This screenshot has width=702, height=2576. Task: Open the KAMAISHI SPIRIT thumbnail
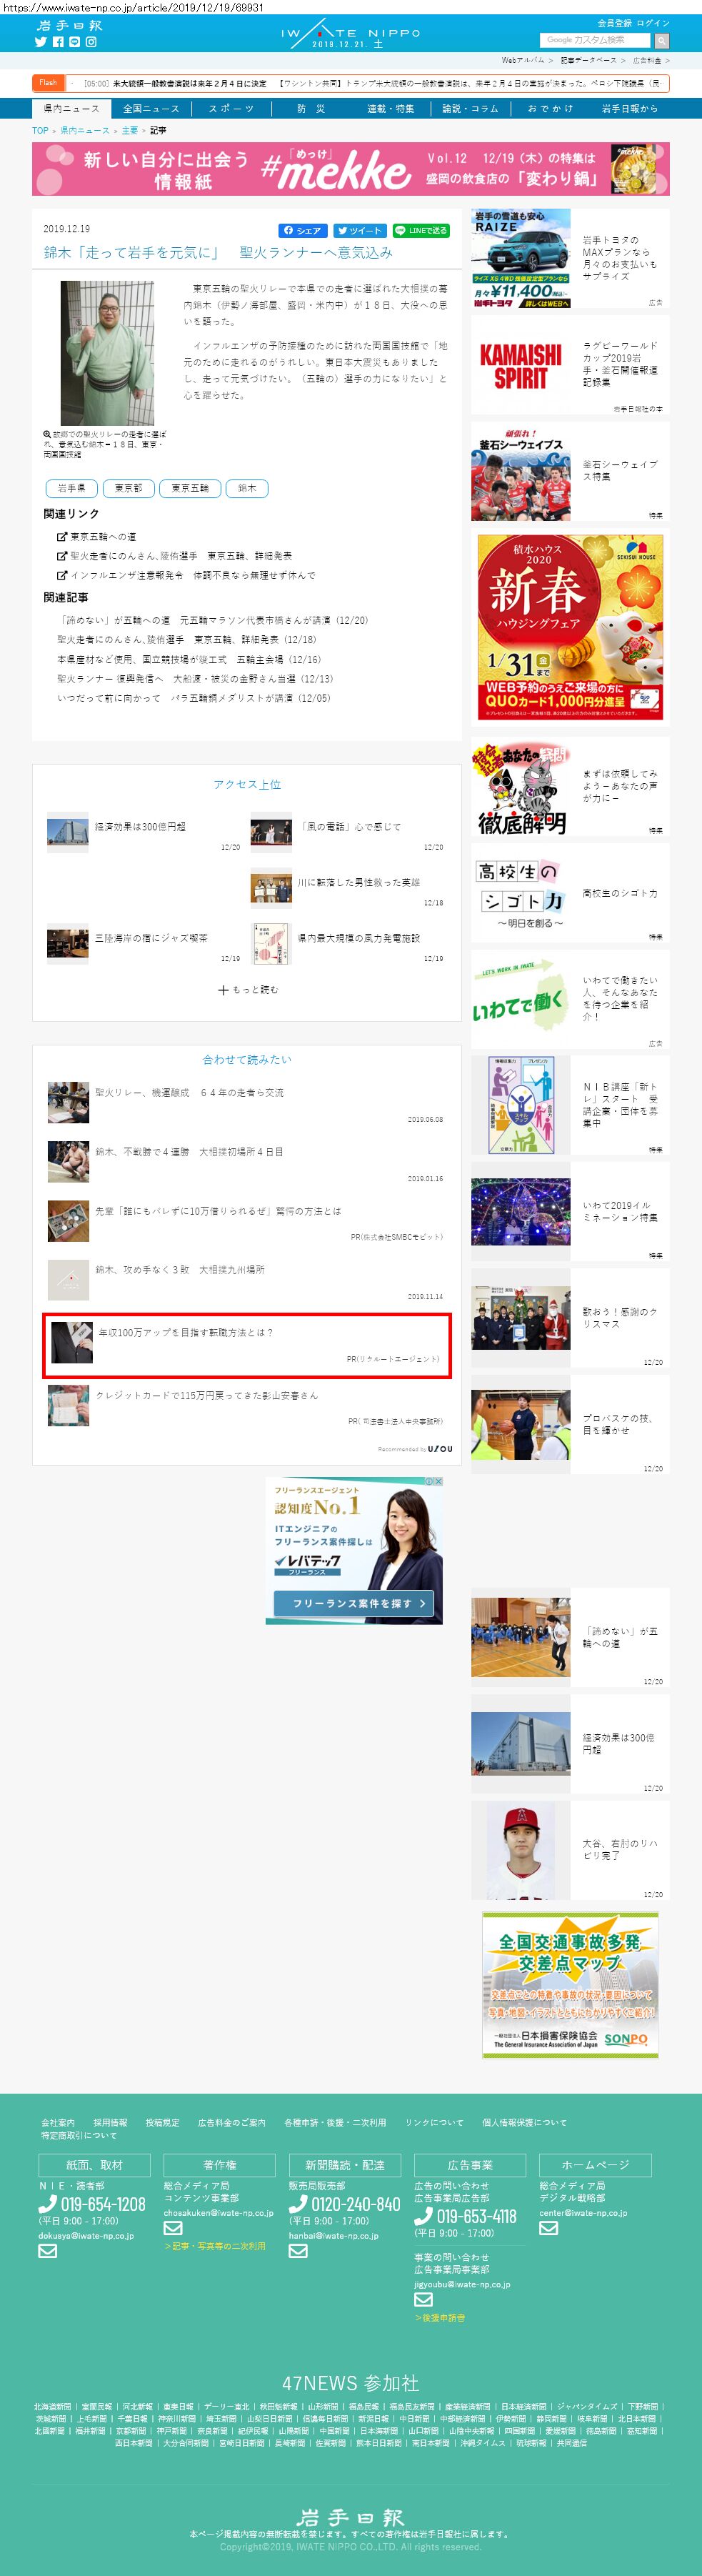pos(520,366)
